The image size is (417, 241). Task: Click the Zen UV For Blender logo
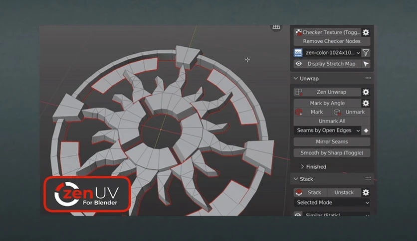pos(87,194)
